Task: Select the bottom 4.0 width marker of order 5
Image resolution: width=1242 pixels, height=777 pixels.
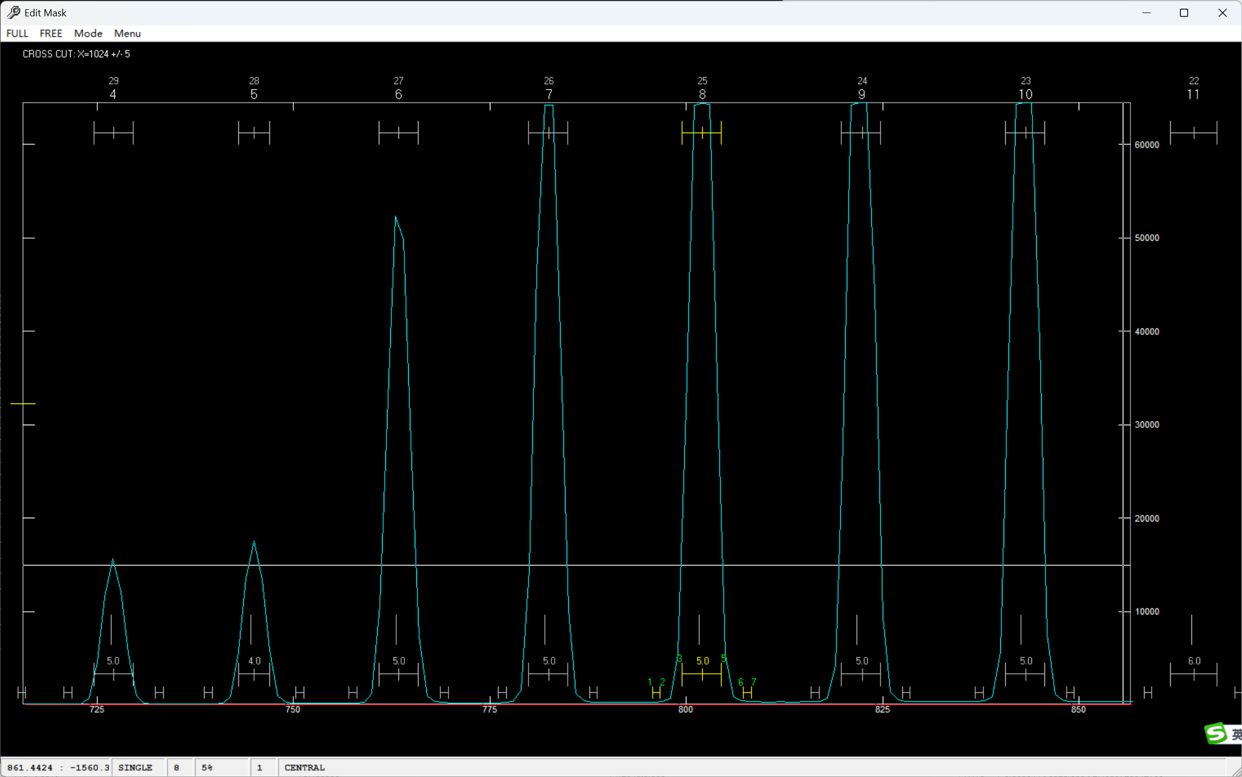Action: tap(254, 674)
